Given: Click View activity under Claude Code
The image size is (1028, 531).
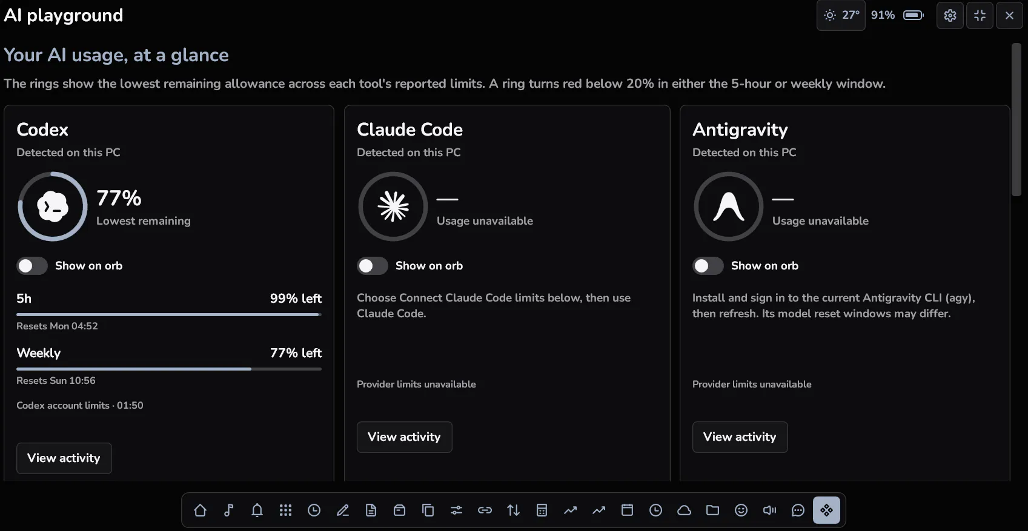Looking at the screenshot, I should coord(404,437).
